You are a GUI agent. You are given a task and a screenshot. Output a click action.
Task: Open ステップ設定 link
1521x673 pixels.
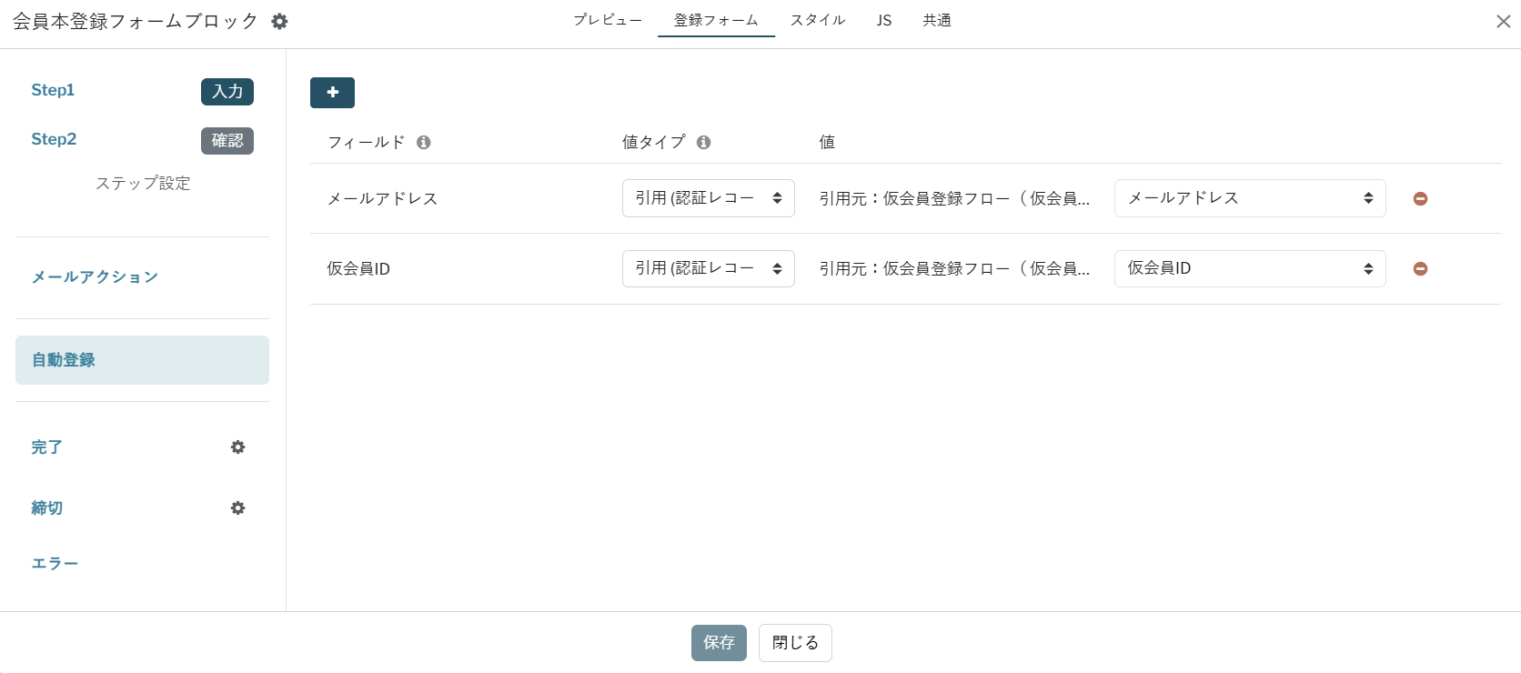(x=143, y=183)
